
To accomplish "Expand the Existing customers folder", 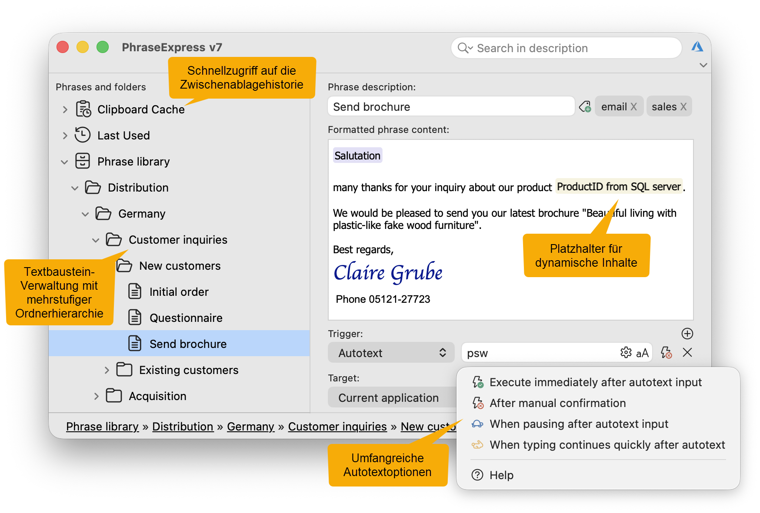I will click(107, 370).
